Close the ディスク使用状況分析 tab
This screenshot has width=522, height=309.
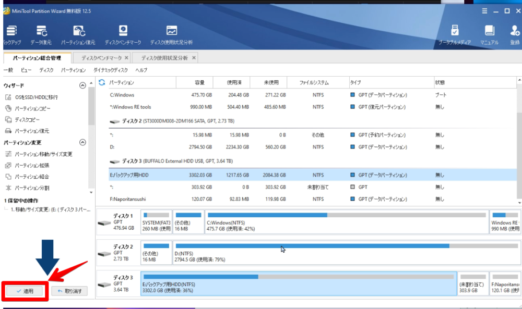(x=194, y=58)
